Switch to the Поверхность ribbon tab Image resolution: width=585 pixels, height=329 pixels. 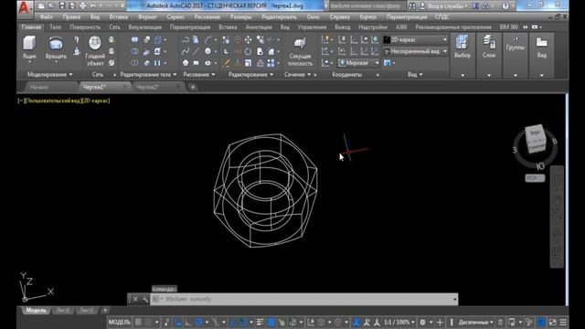(x=85, y=27)
